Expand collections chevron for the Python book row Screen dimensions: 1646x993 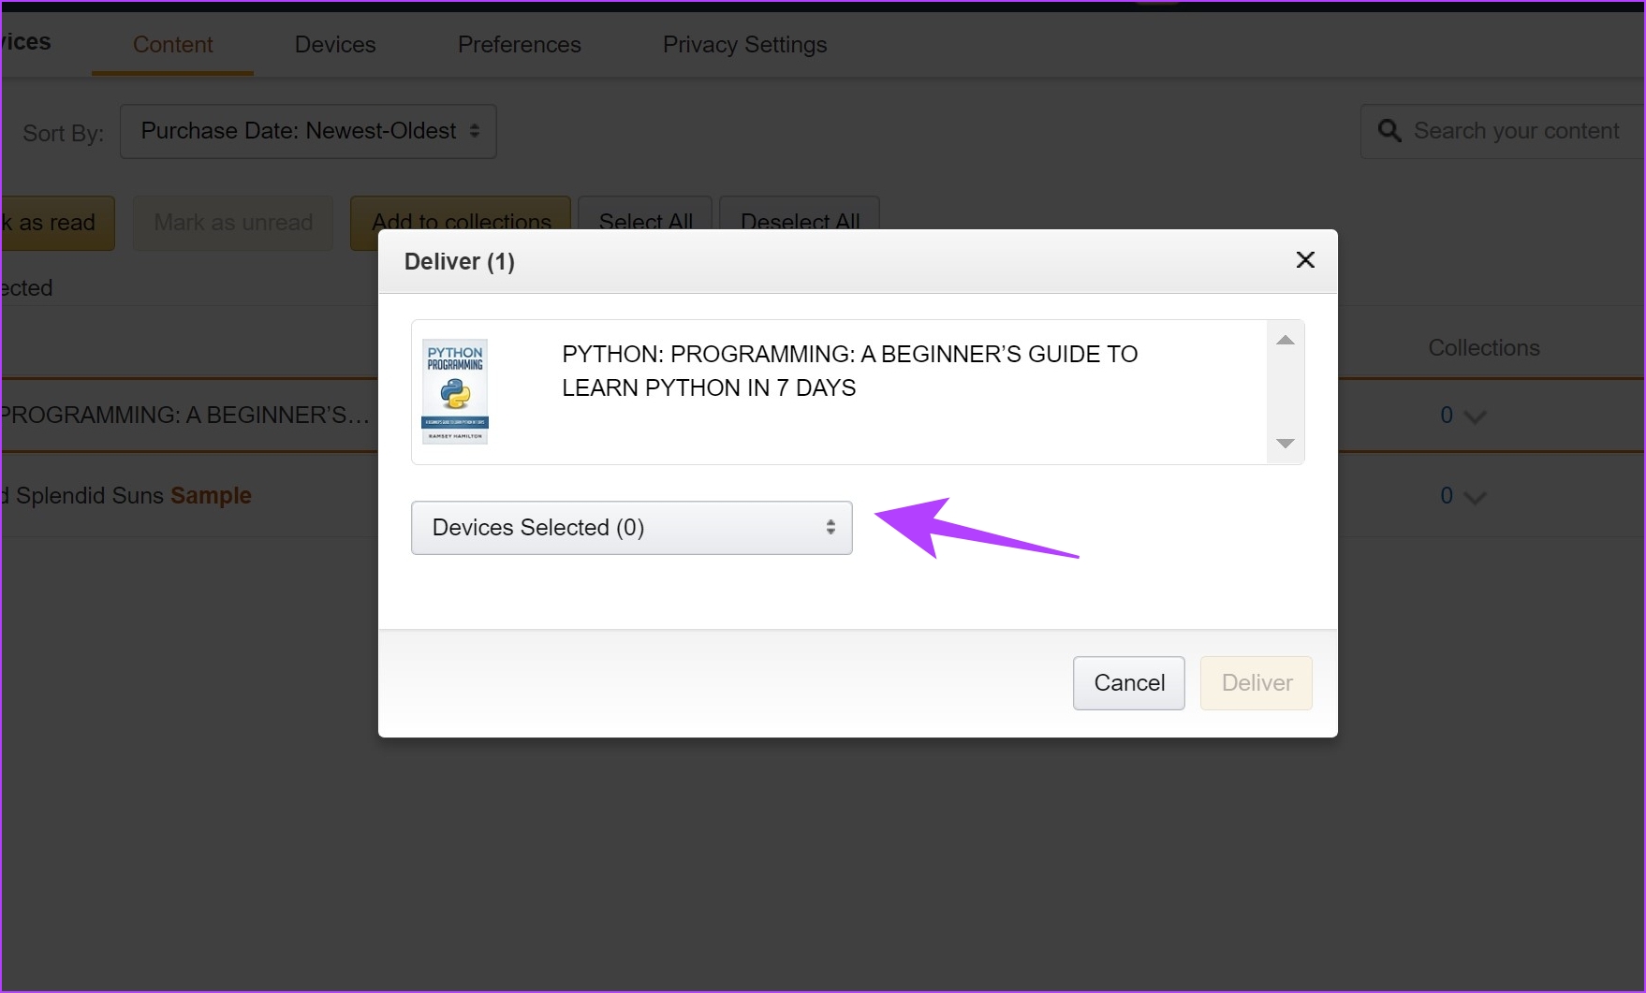[1475, 416]
